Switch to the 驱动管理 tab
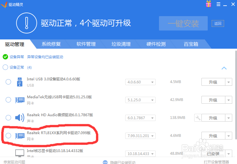This screenshot has height=164, width=237. tap(15, 44)
